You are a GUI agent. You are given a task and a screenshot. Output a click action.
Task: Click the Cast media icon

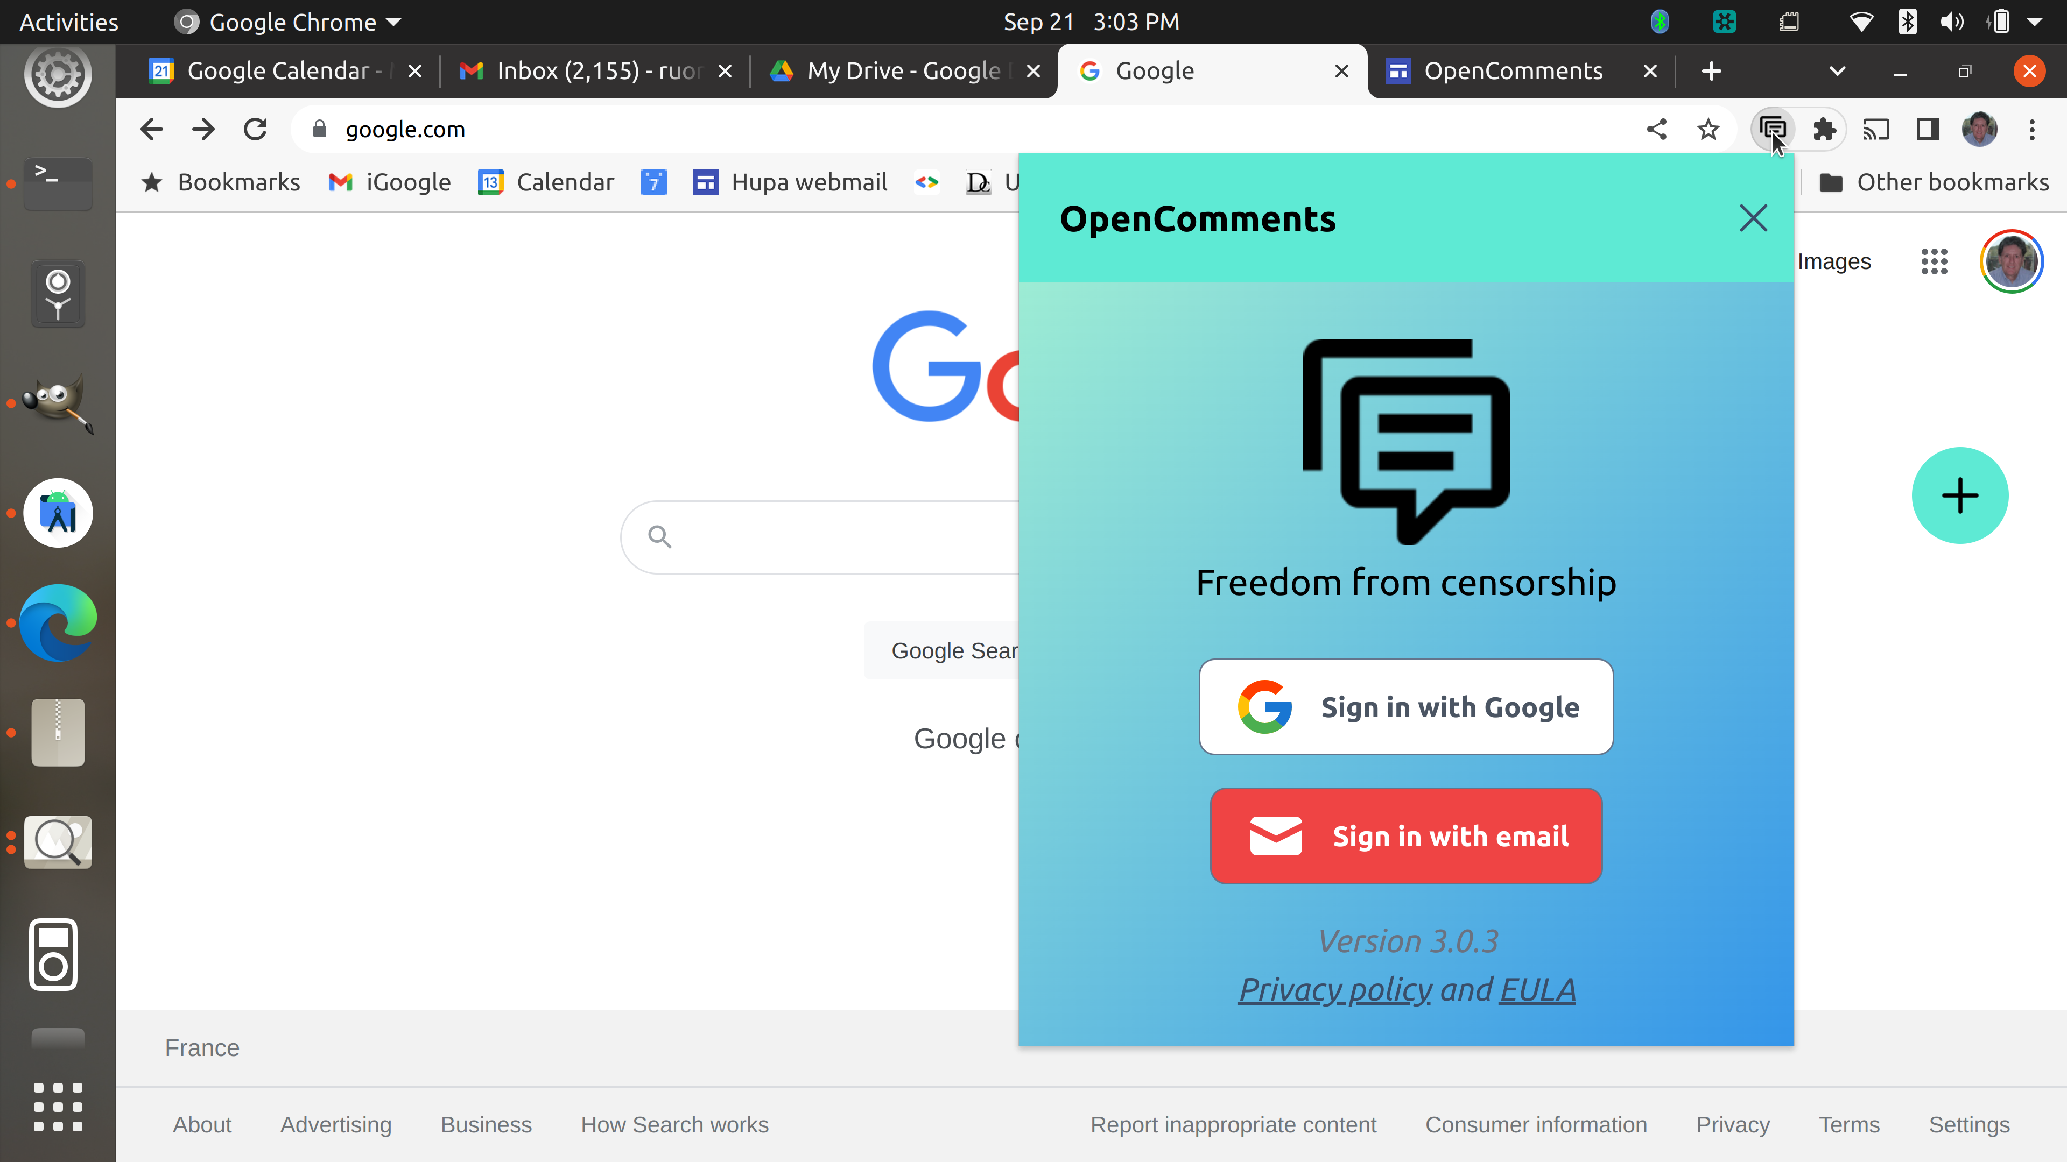click(x=1875, y=129)
